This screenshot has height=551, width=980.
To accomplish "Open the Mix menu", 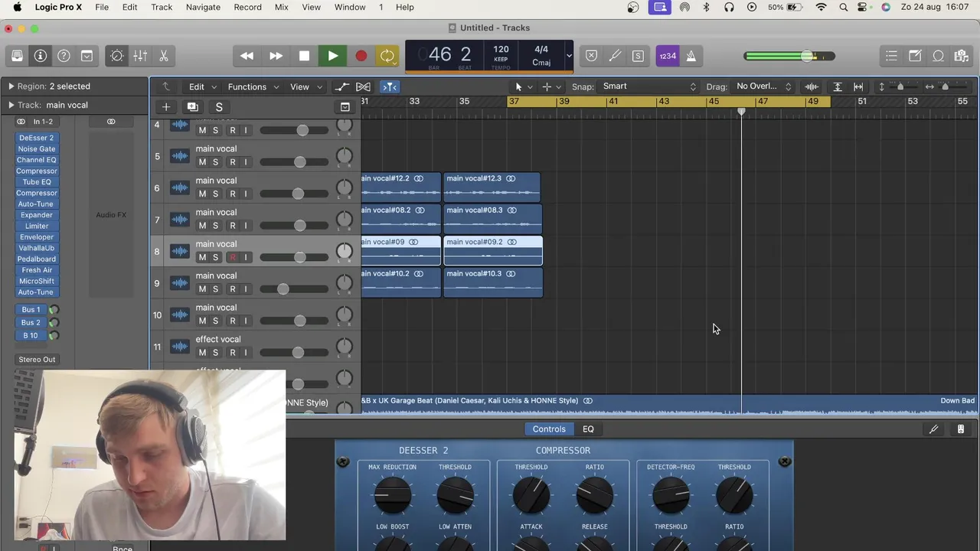I will click(281, 7).
